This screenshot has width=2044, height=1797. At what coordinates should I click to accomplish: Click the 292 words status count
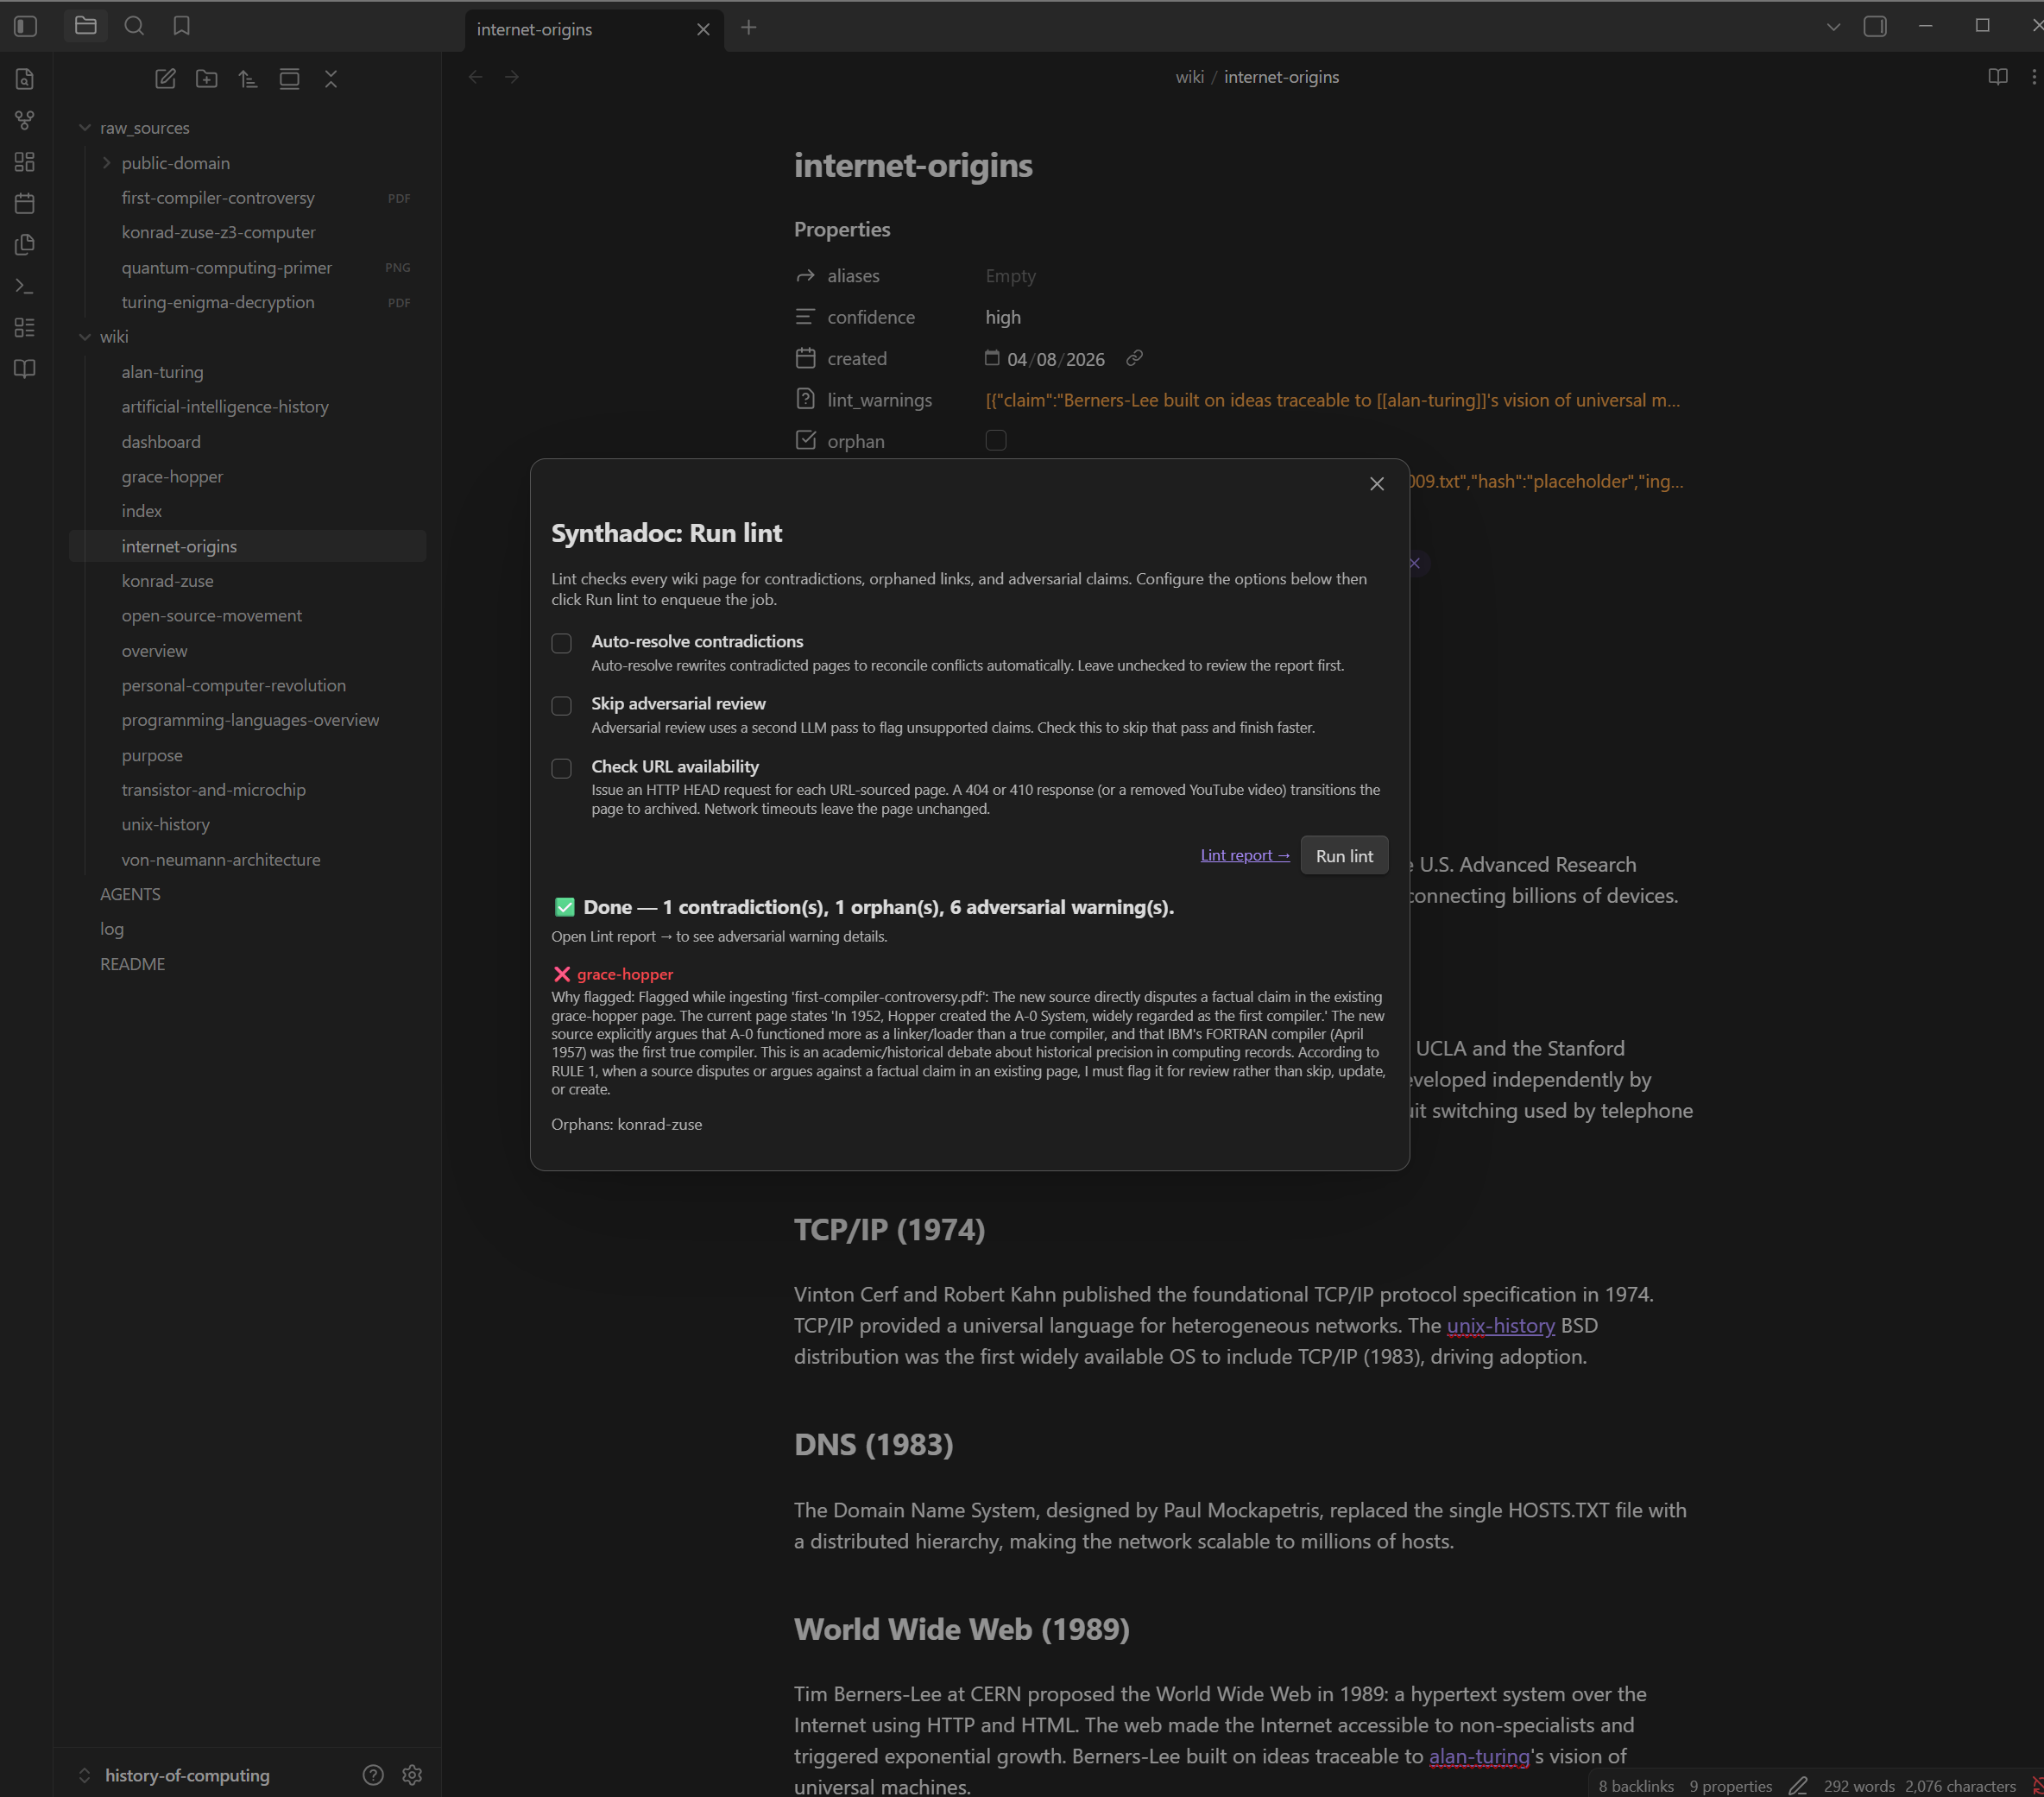point(1859,1785)
